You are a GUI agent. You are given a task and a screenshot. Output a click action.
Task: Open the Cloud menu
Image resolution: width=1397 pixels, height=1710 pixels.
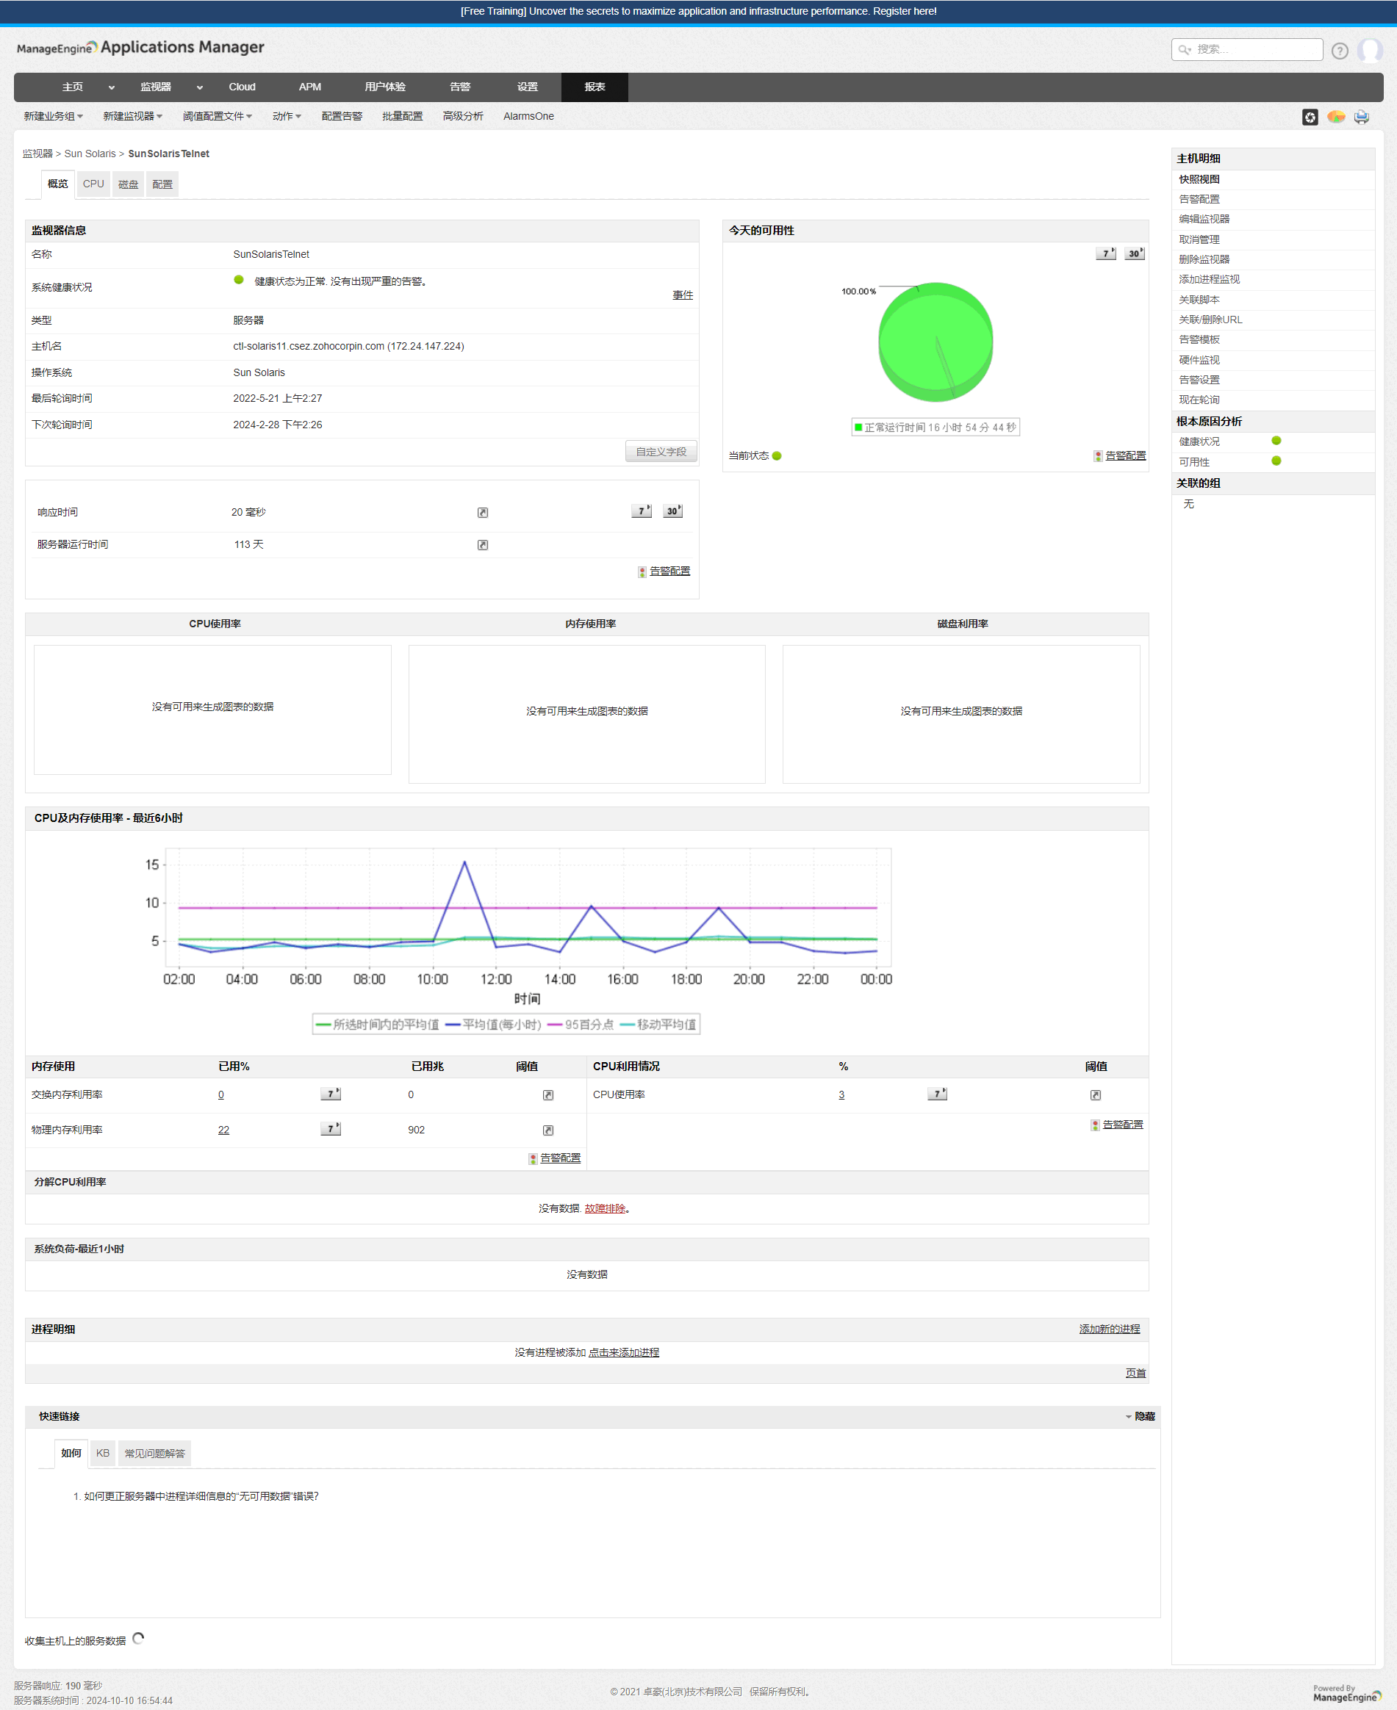coord(242,87)
